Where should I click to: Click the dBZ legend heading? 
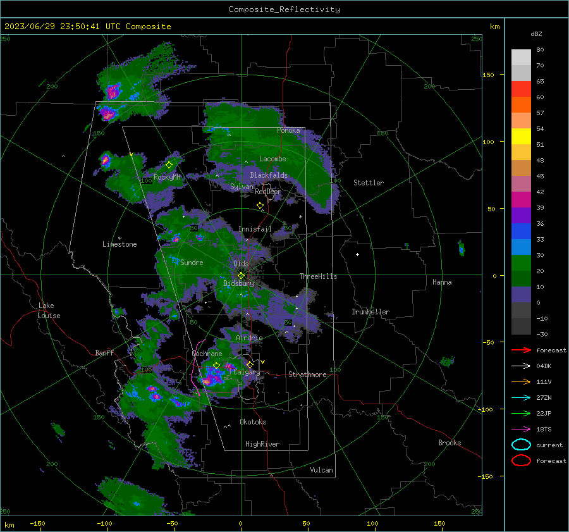(536, 34)
